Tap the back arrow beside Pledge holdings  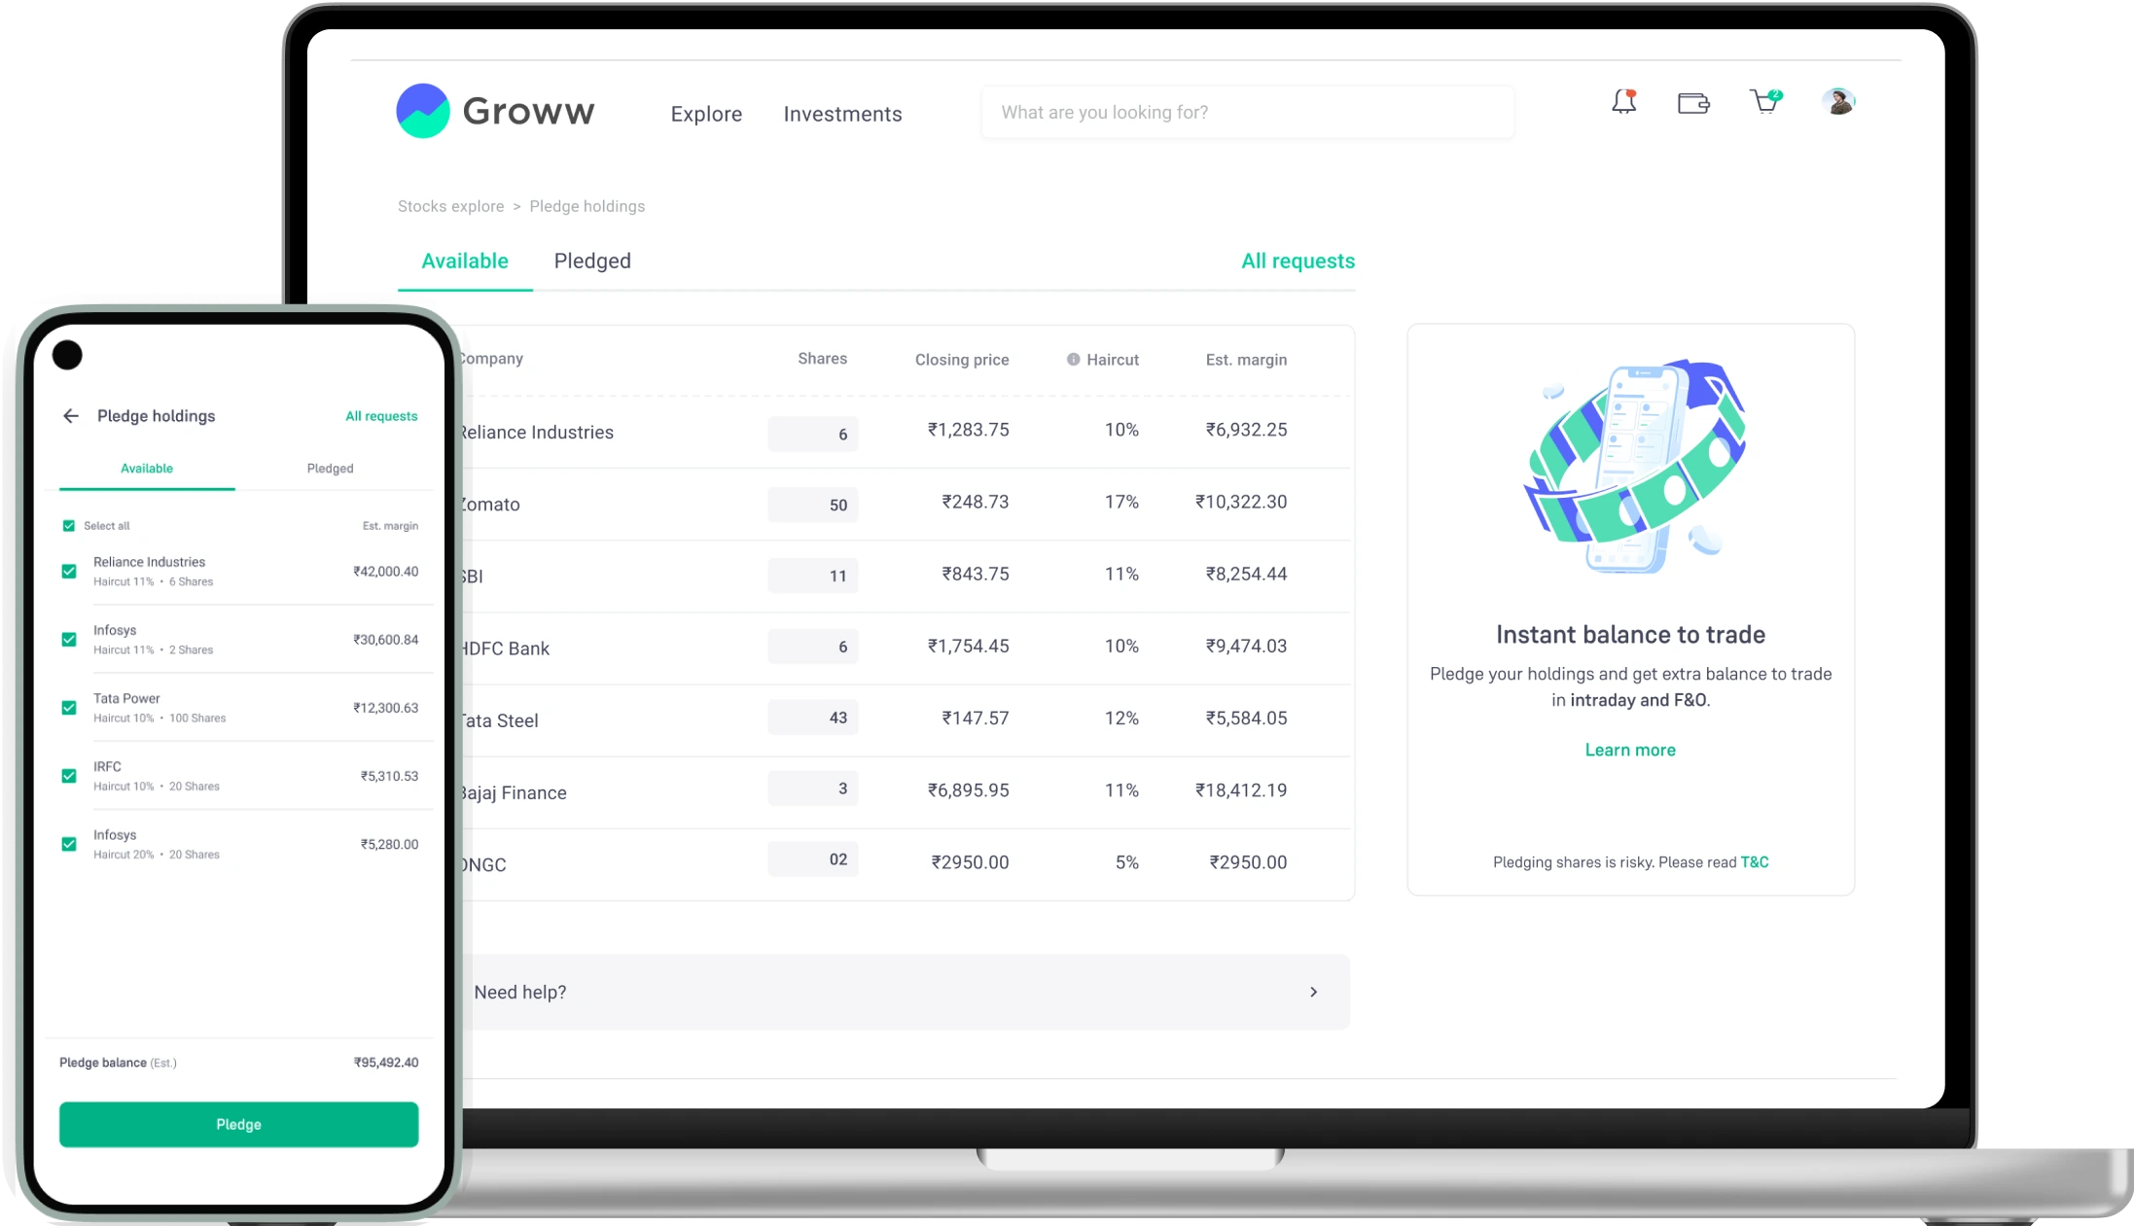pos(71,416)
